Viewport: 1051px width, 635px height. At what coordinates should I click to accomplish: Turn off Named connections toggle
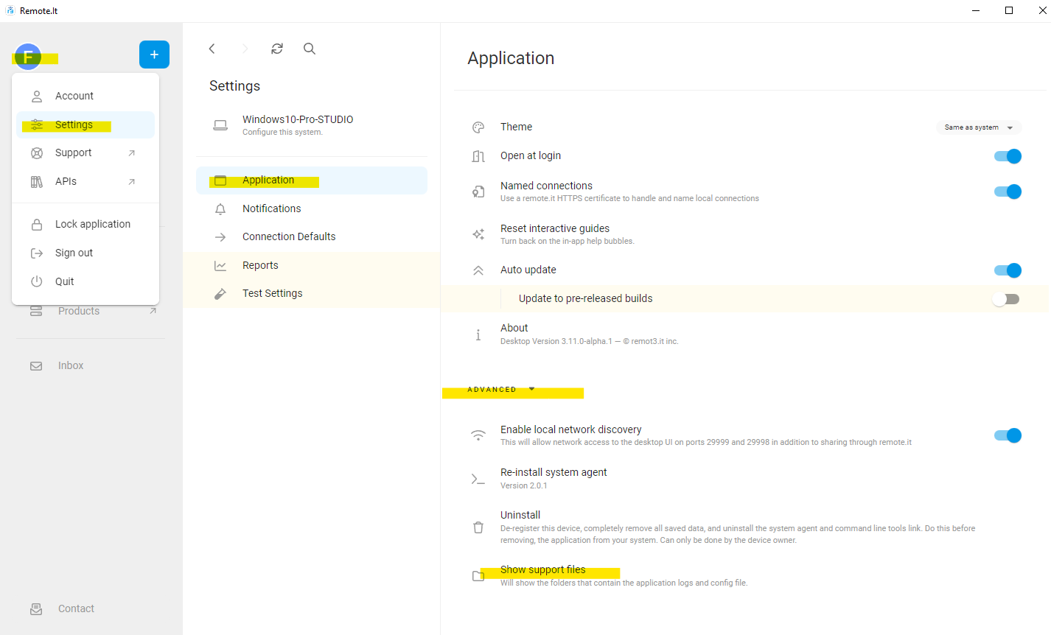[1008, 192]
